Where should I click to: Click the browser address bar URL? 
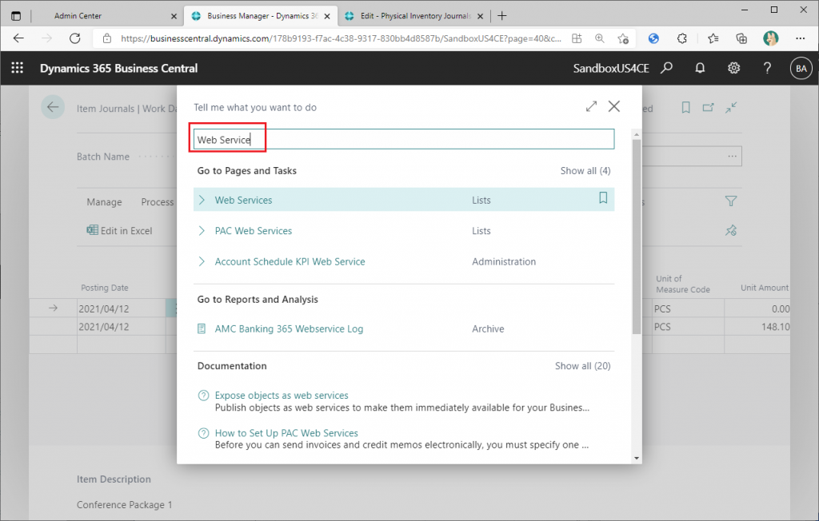[341, 38]
